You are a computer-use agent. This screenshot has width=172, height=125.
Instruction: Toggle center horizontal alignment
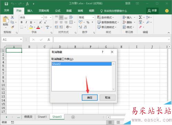point(61,22)
